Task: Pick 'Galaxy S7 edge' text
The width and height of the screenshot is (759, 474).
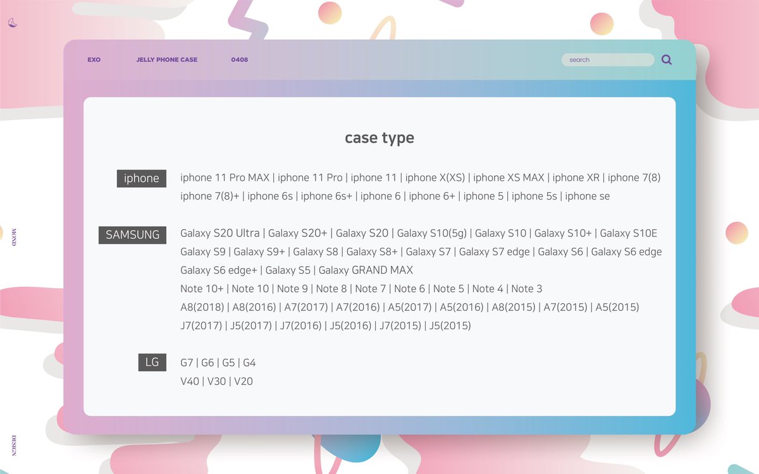Action: coord(495,252)
